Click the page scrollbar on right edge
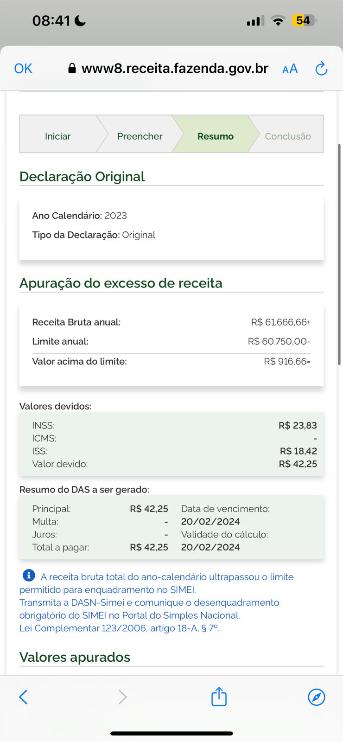The height and width of the screenshot is (742, 343). (339, 254)
